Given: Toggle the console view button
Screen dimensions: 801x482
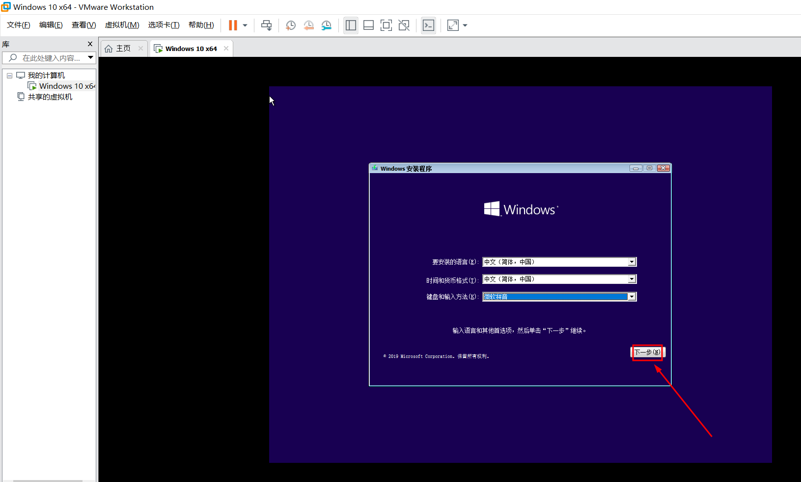Looking at the screenshot, I should click(428, 25).
